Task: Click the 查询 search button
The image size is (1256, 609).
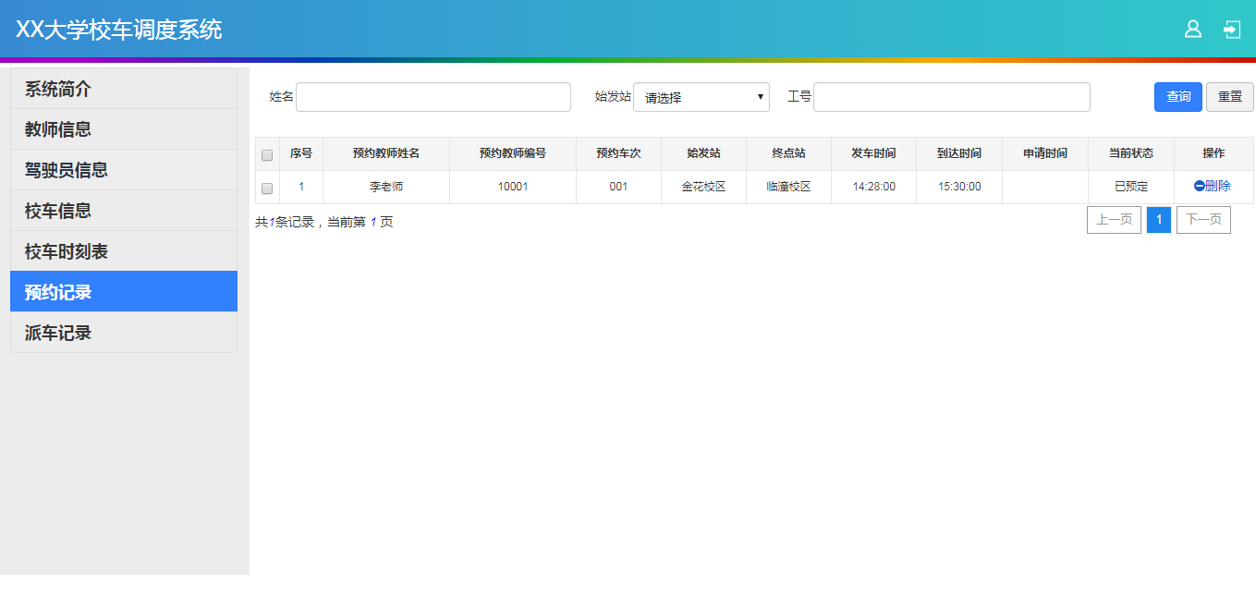Action: [x=1178, y=97]
